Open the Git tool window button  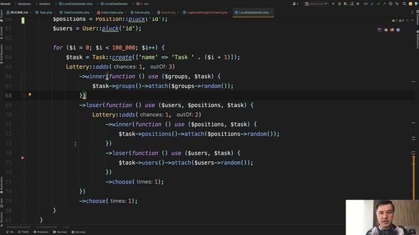tap(10, 232)
